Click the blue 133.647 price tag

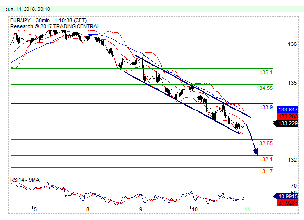[287, 110]
